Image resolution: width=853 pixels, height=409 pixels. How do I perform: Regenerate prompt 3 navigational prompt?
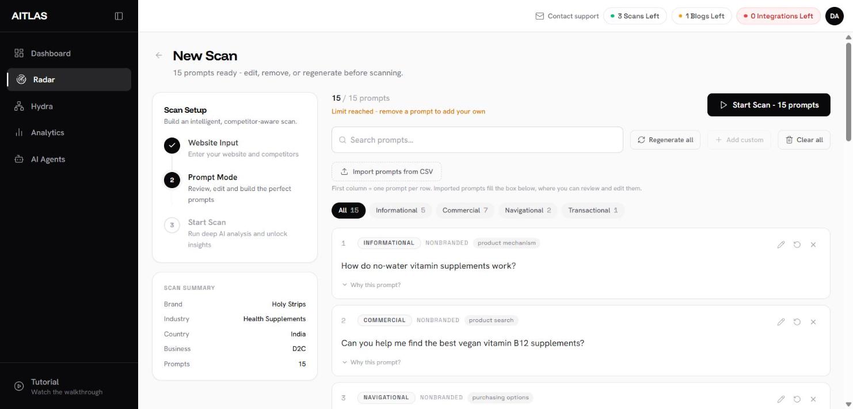tap(797, 399)
